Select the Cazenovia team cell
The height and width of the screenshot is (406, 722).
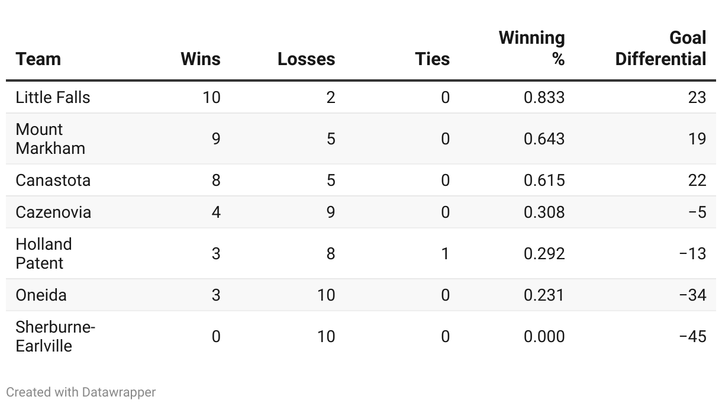pos(53,212)
